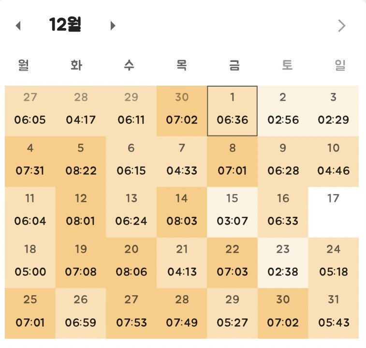366x348 pixels.
Task: Choose the December 12 cell with 08:01
Action: click(81, 212)
